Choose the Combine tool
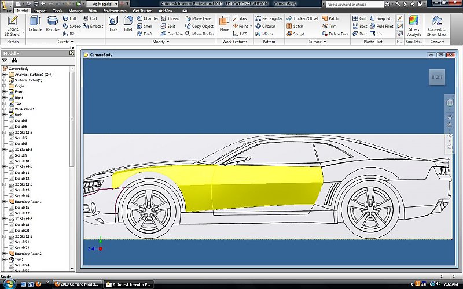The width and height of the screenshot is (463, 289). [x=172, y=34]
